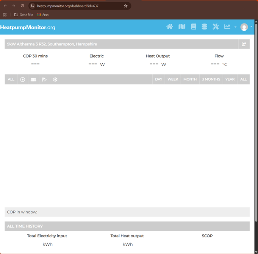Select the running play-circle filter
The width and height of the screenshot is (258, 254).
[23, 79]
